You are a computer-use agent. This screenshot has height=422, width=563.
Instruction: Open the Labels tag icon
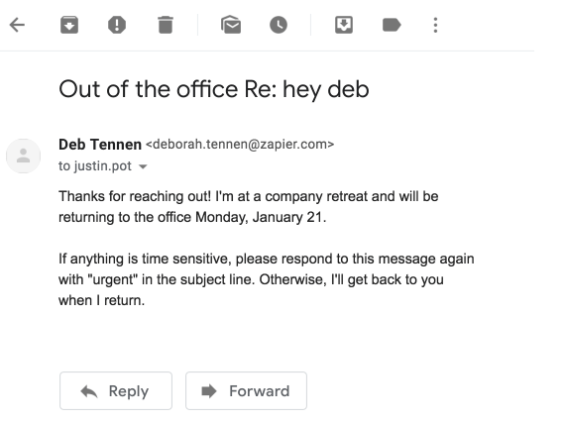[392, 25]
